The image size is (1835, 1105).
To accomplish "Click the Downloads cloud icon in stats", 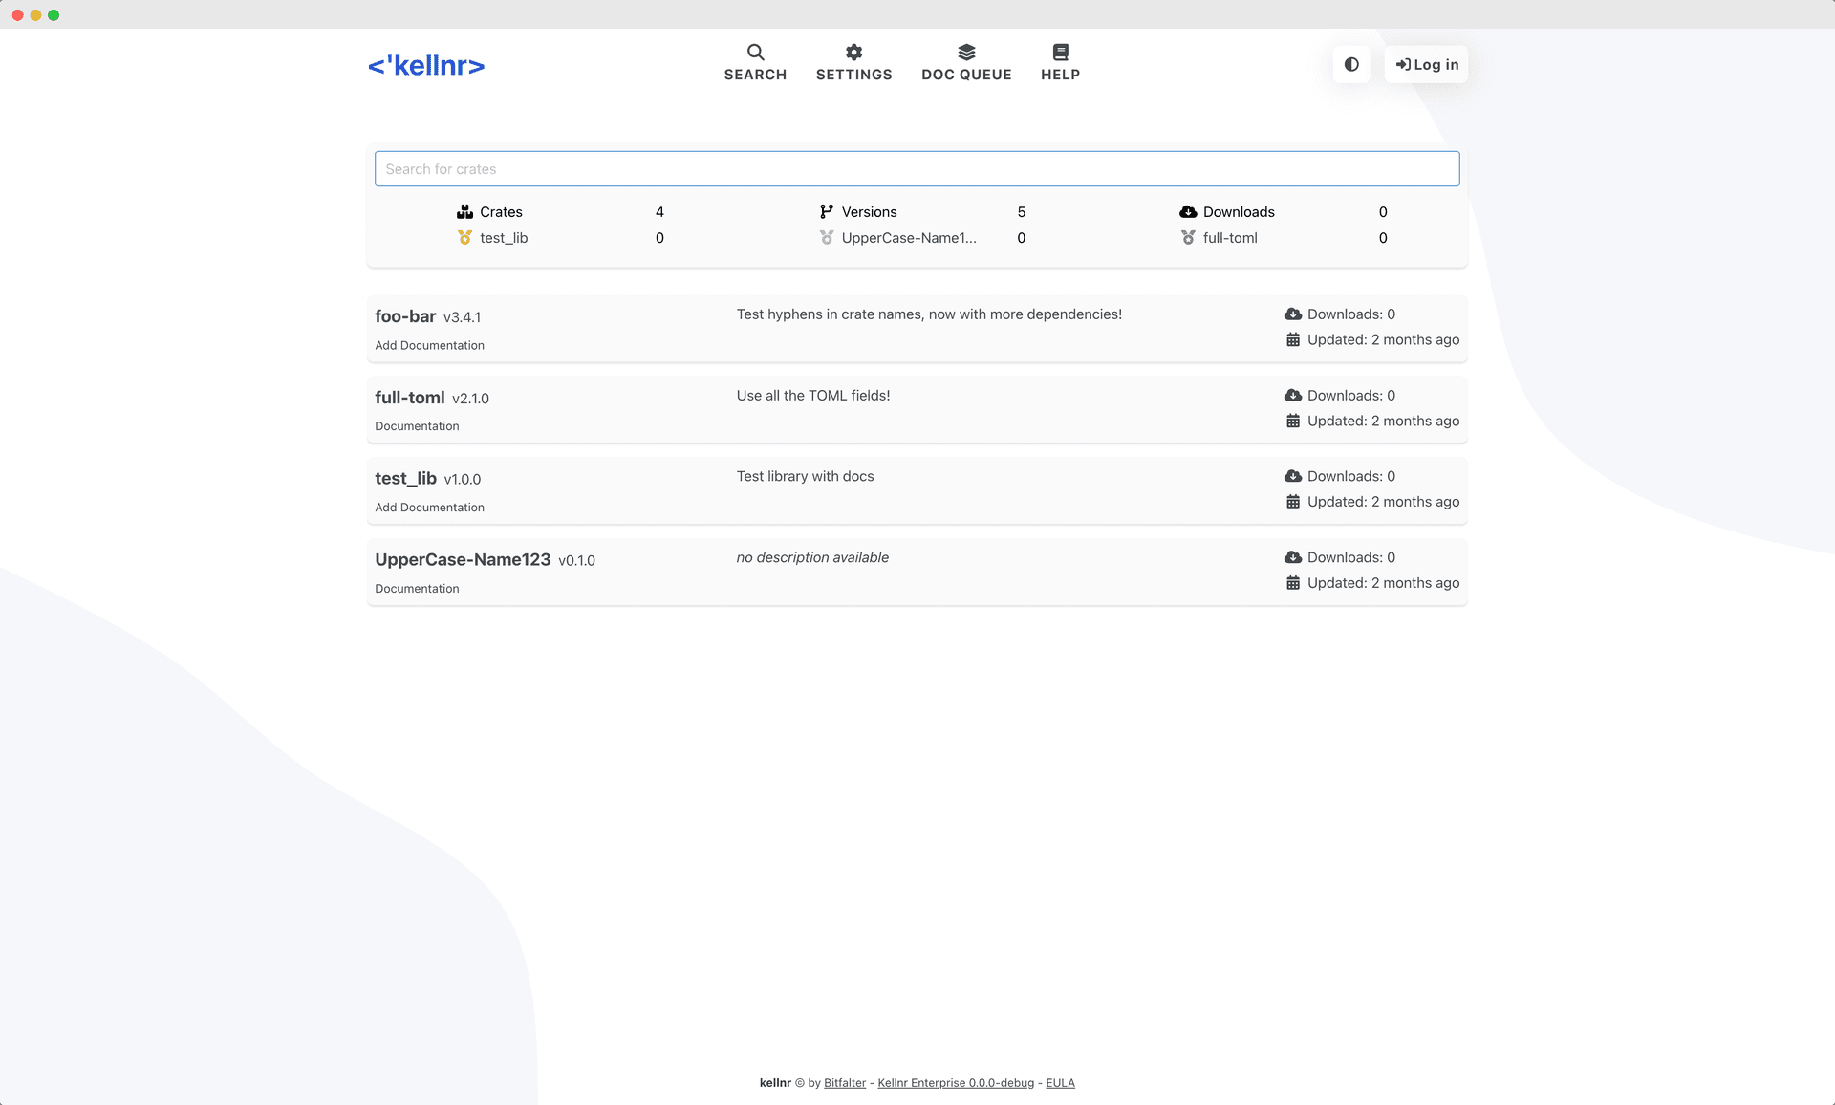I will 1187,211.
